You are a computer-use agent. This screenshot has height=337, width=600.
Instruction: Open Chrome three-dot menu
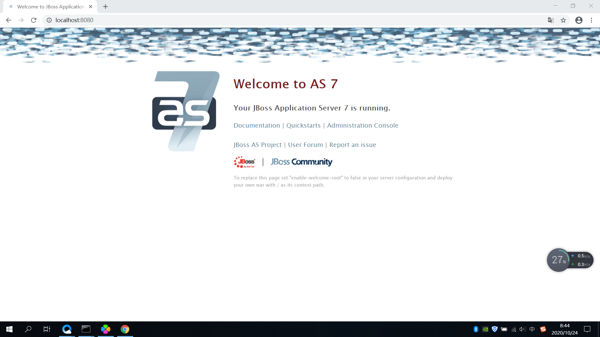pyautogui.click(x=591, y=20)
